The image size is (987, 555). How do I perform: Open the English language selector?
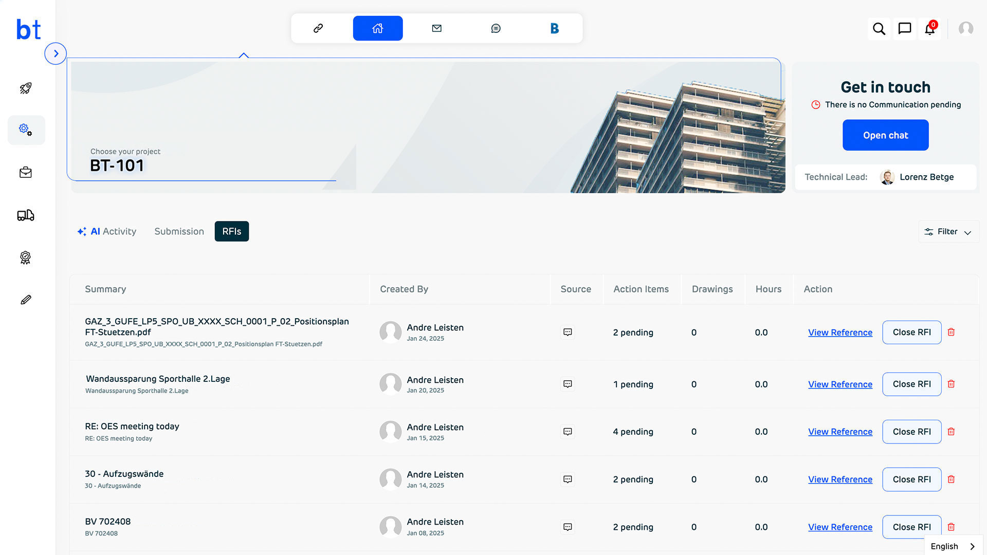click(x=953, y=546)
